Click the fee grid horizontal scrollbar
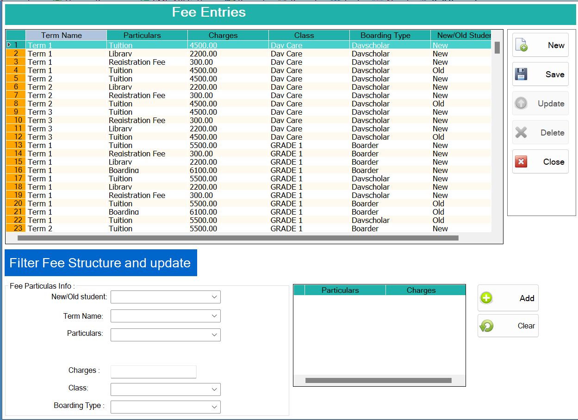Screen dimensions: 578x420 [x=238, y=238]
